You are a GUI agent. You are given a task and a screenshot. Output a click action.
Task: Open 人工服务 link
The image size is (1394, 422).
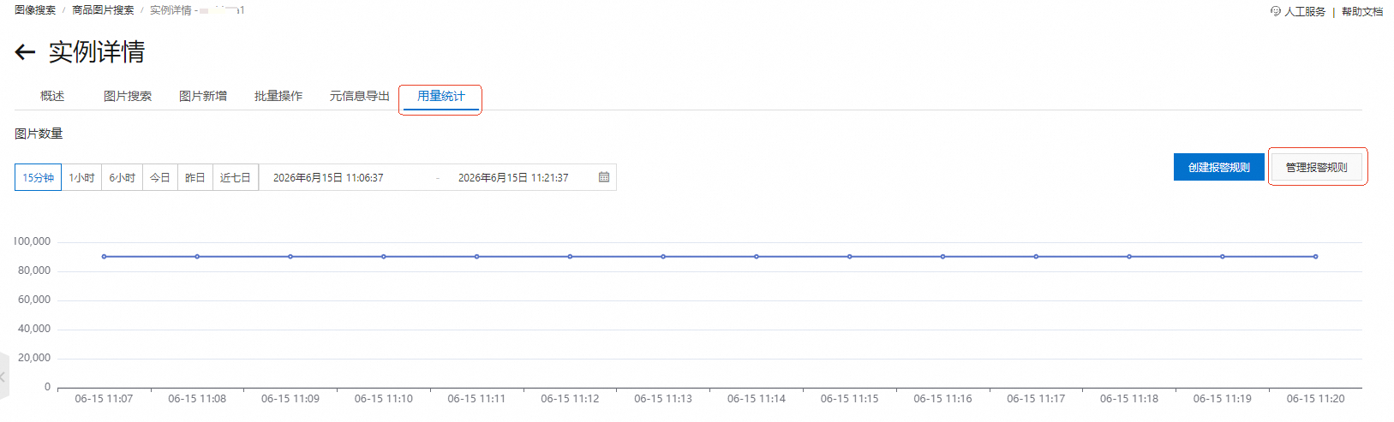coord(1305,11)
